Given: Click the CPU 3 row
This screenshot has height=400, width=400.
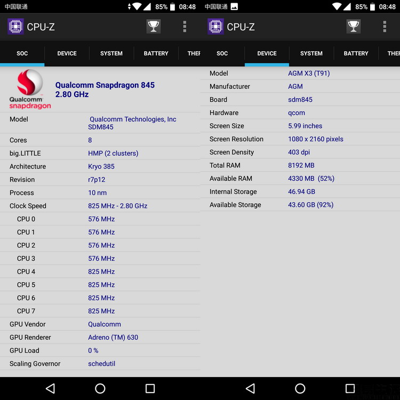Looking at the screenshot, I should click(100, 259).
